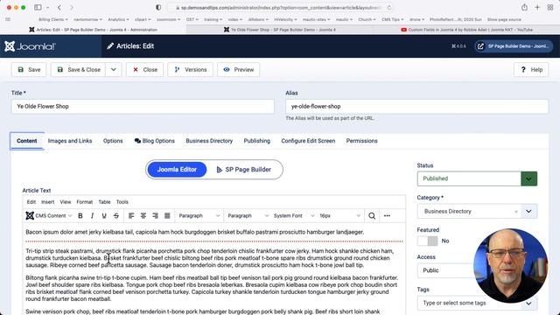The height and width of the screenshot is (315, 560).
Task: Open the editor find and replace search
Action: [372, 216]
